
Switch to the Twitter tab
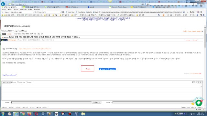point(163,7)
